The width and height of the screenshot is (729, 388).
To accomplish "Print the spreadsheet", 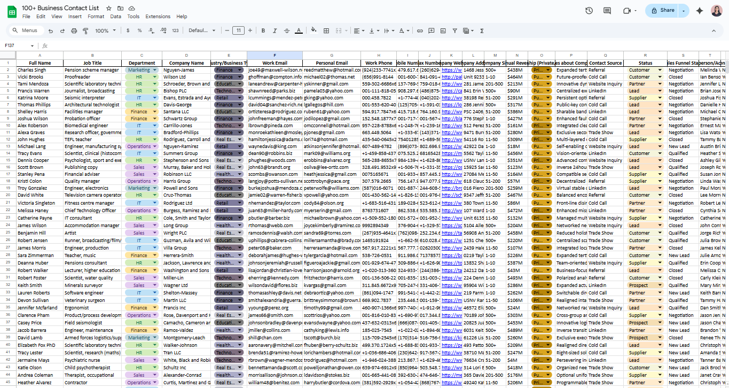I will [x=74, y=31].
